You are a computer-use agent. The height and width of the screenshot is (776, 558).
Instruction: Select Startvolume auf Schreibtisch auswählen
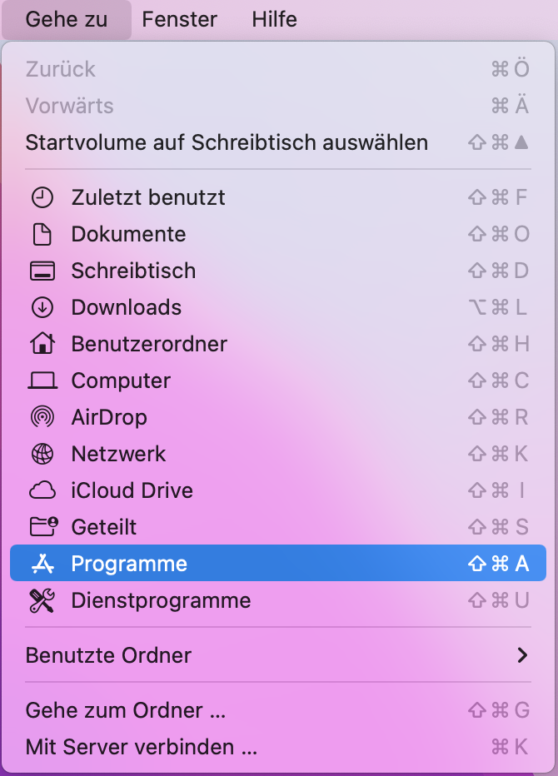point(227,142)
